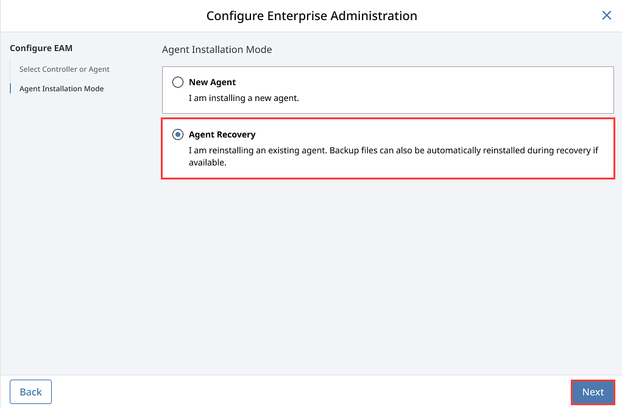The height and width of the screenshot is (407, 622).
Task: Click blank area below the Agent Recovery card
Action: tap(387, 274)
